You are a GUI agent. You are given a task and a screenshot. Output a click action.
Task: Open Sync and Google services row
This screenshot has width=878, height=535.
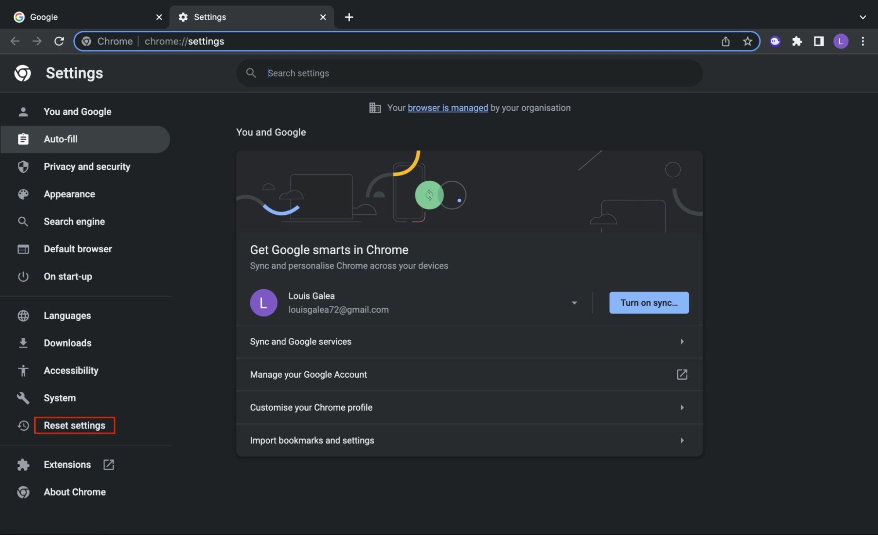469,342
